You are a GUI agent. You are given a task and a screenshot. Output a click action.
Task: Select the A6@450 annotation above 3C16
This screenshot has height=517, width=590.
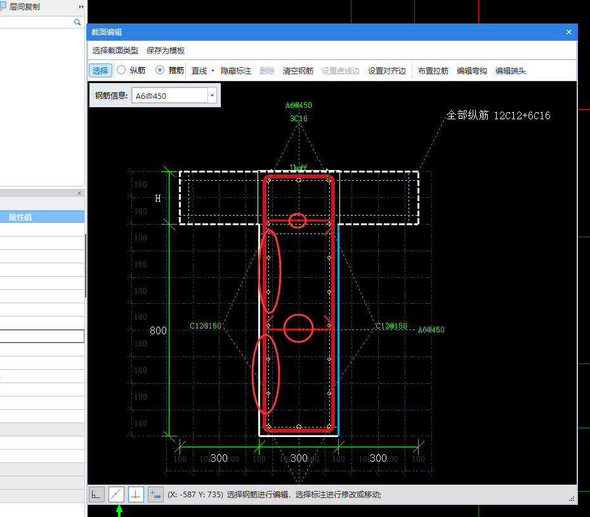(299, 105)
